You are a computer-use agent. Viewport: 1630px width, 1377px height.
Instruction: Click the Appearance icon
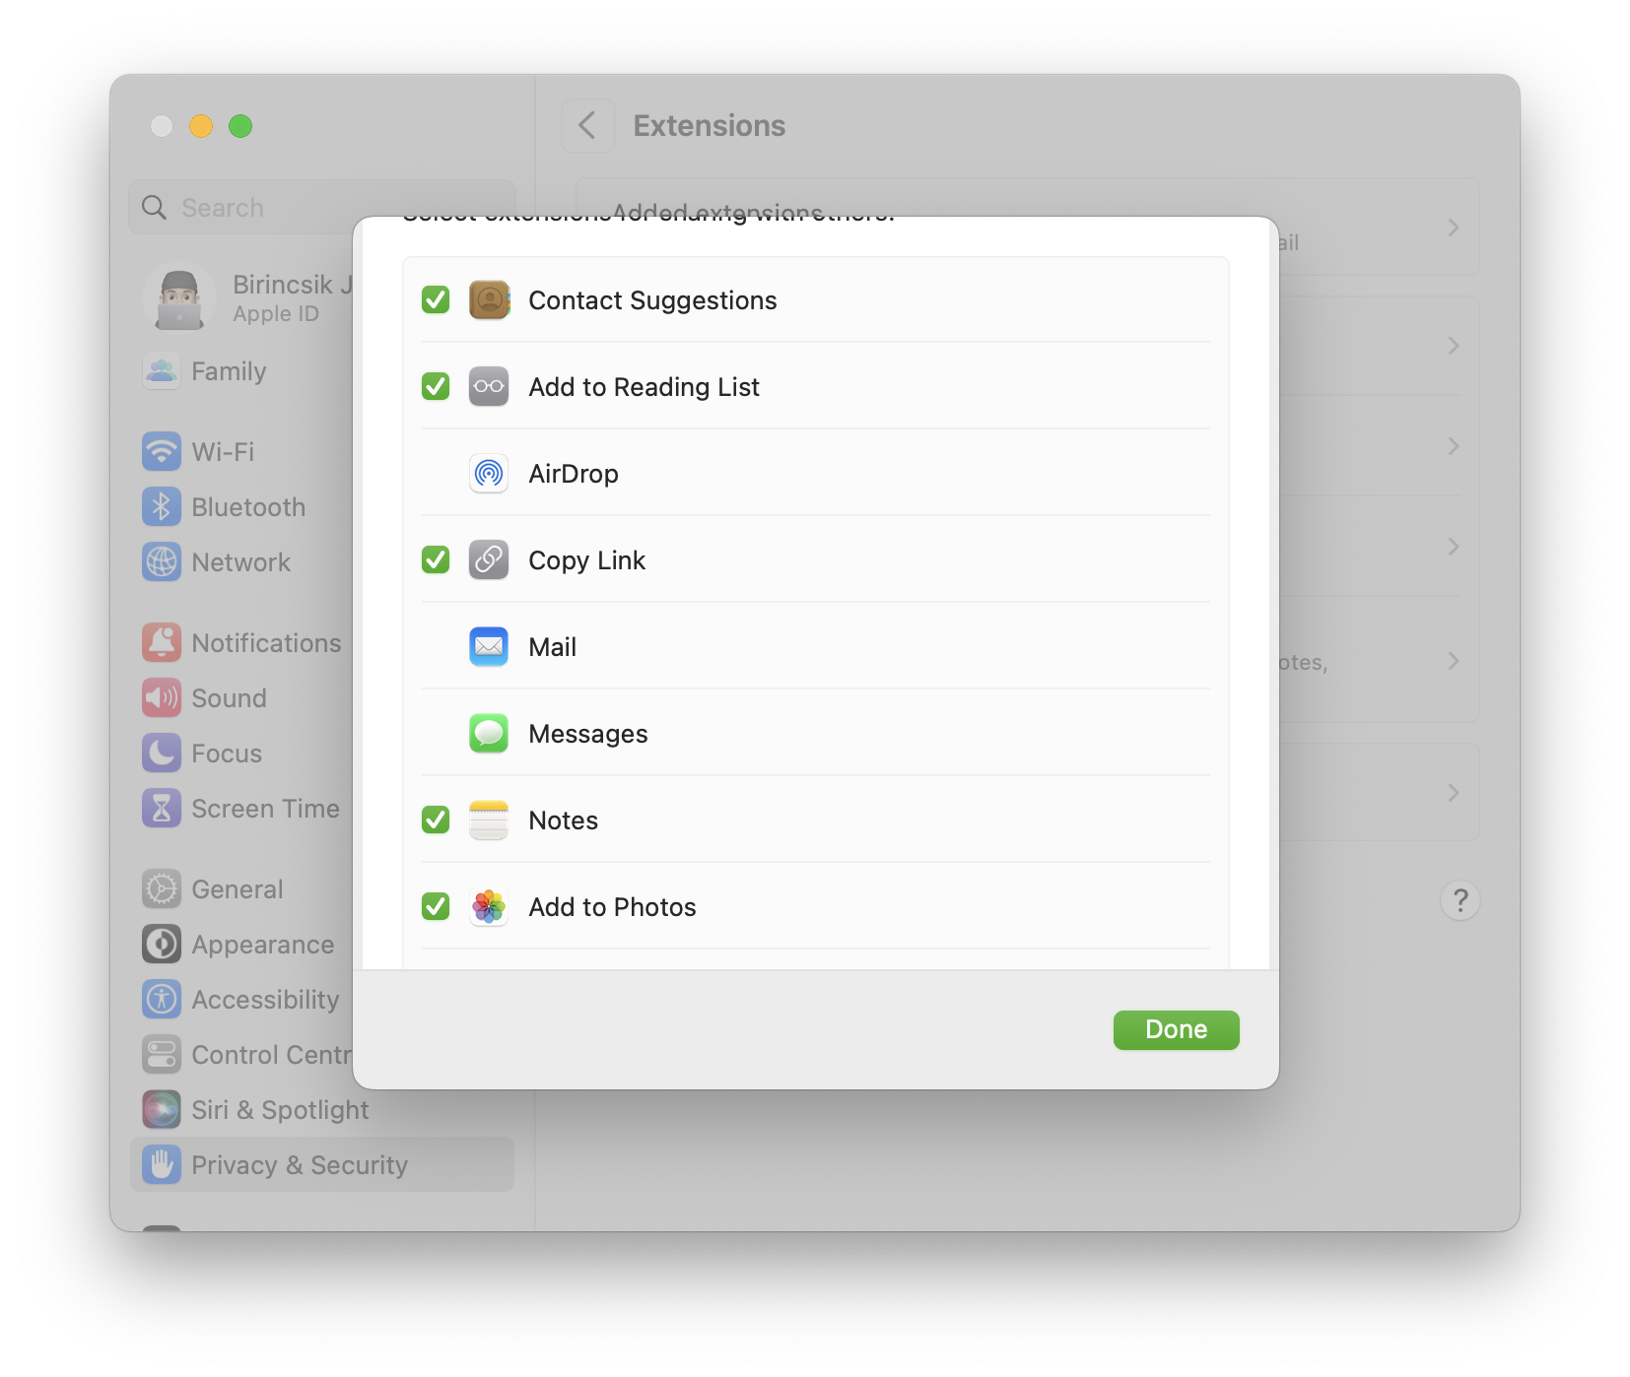tap(162, 945)
